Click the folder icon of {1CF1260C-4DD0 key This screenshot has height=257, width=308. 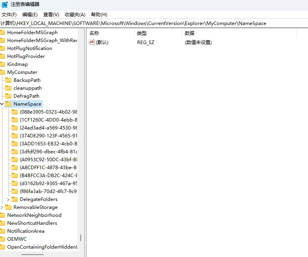[15, 120]
